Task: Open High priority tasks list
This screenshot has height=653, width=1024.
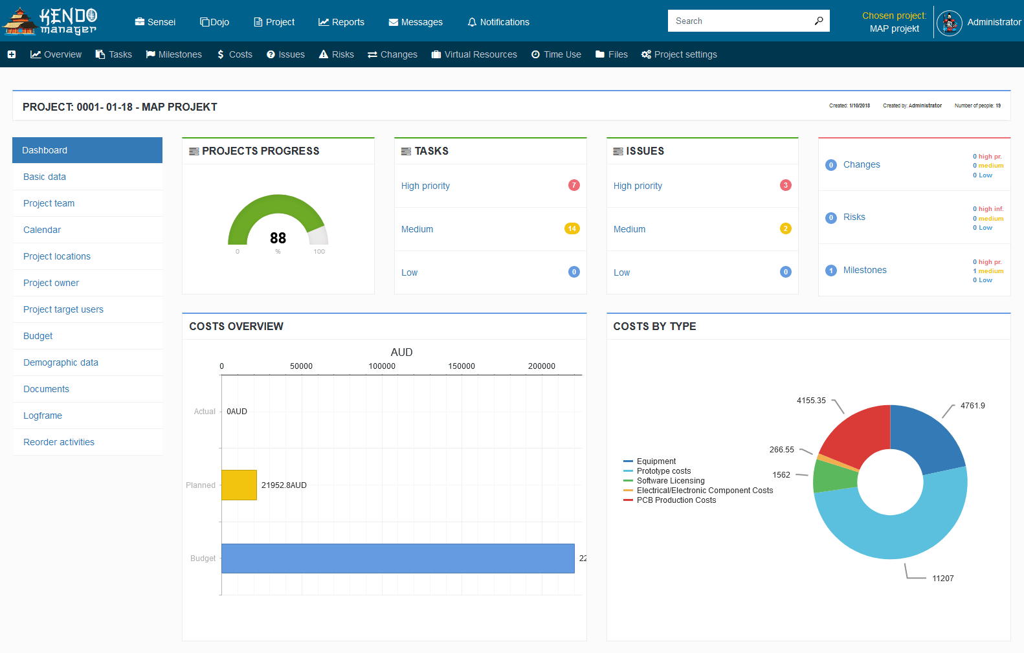Action: pos(425,186)
